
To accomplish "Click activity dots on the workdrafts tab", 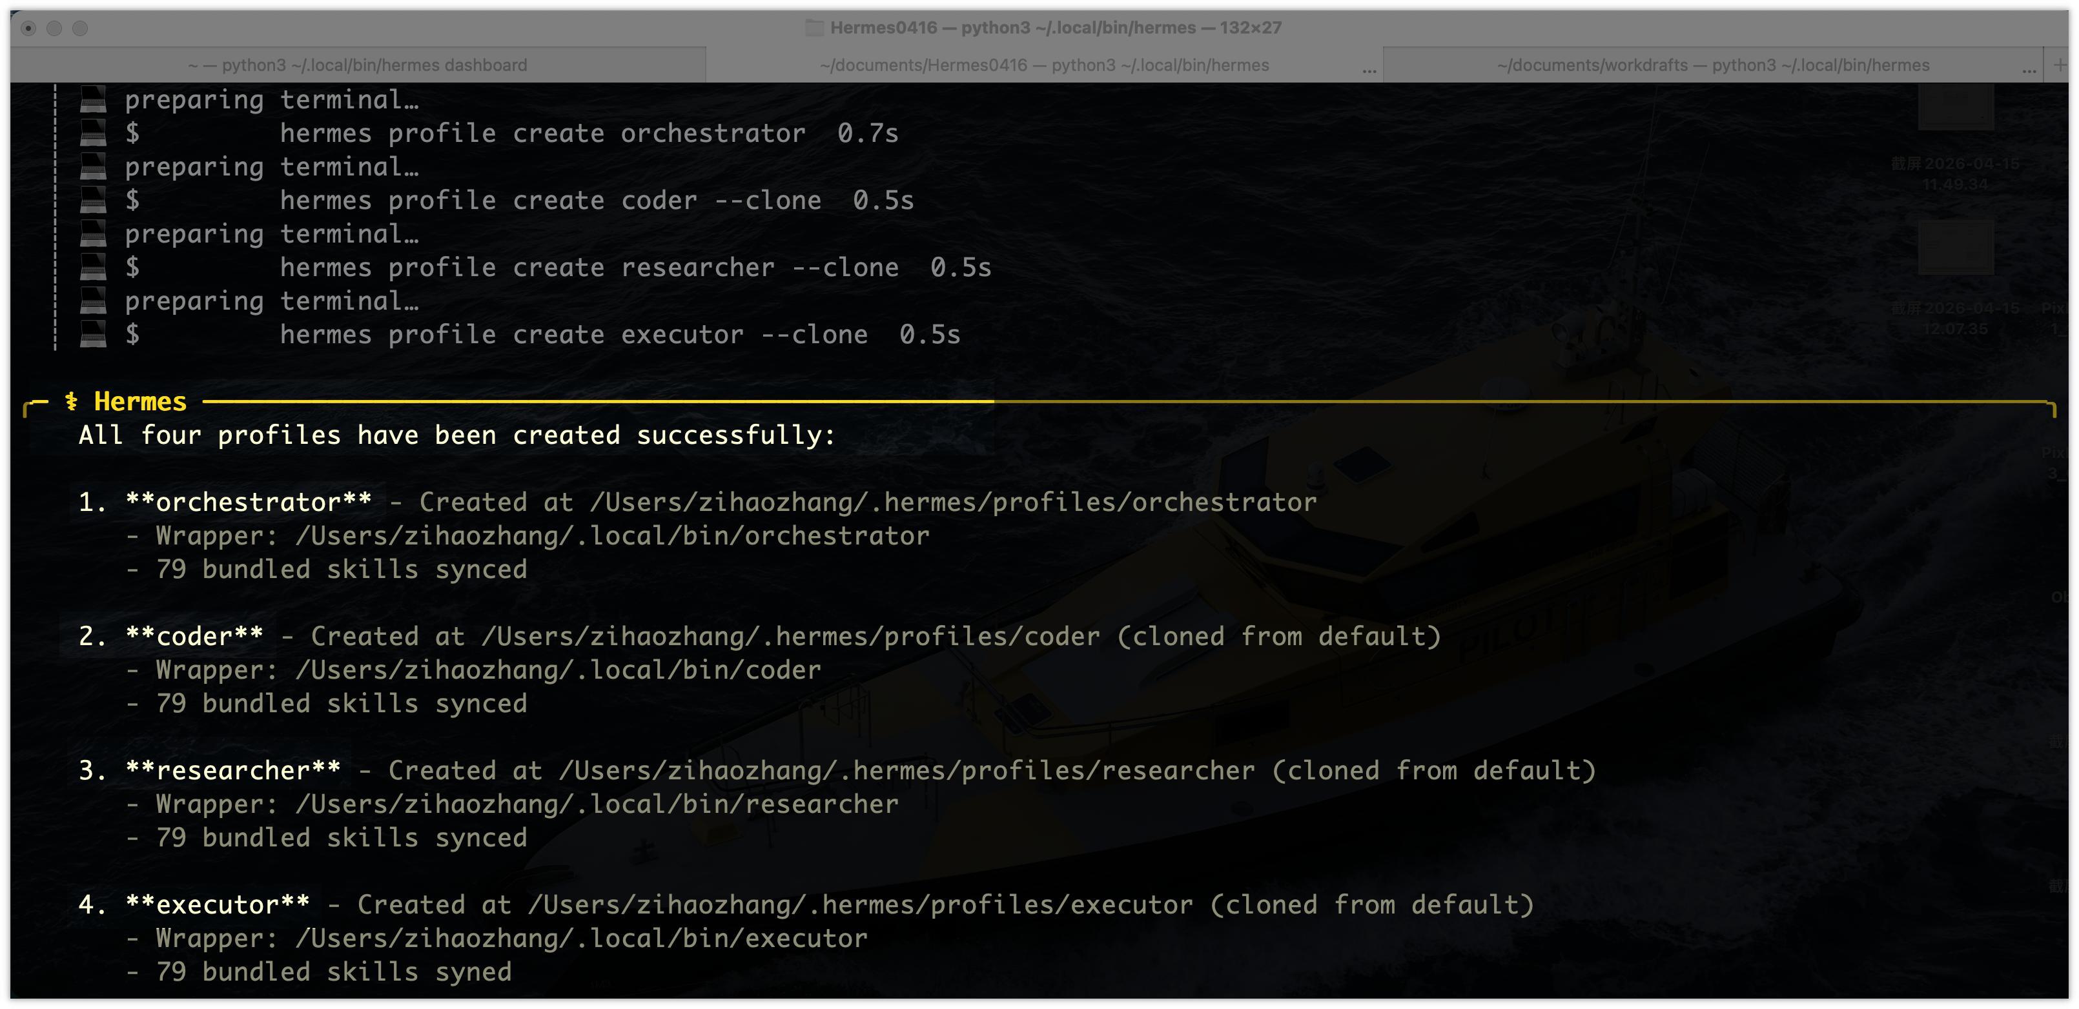I will [x=2029, y=71].
